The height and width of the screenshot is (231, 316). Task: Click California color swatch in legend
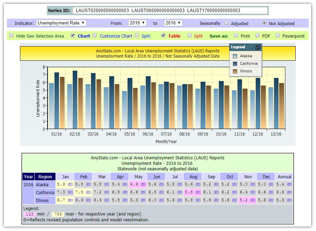pyautogui.click(x=235, y=64)
